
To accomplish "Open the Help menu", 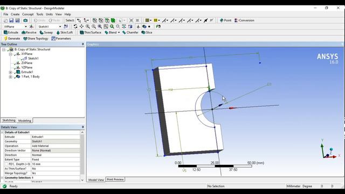I will pos(67,15).
